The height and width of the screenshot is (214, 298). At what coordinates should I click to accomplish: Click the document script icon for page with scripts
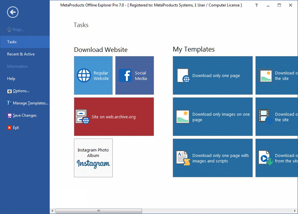[x=183, y=158]
